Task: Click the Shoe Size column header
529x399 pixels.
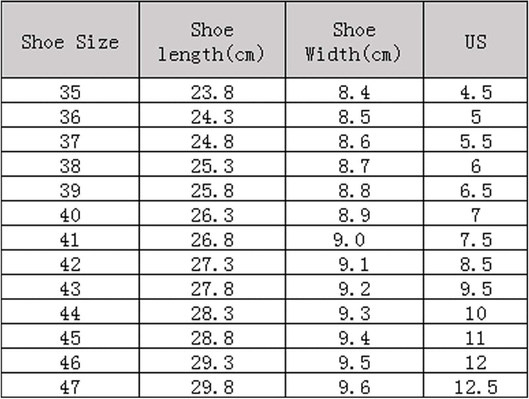Action: (x=70, y=42)
